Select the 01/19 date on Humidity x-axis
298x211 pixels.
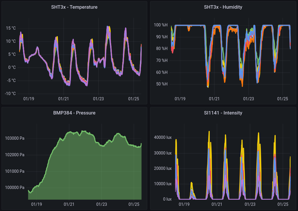(180, 99)
